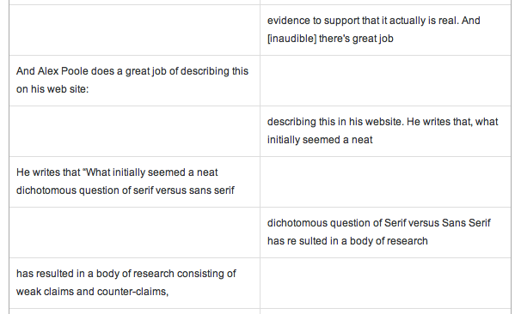Click the text 'has re sulted in a body of research'
The width and height of the screenshot is (515, 314).
[347, 241]
